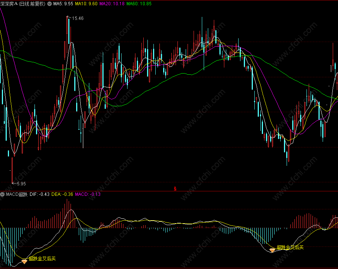Click the DEA: -0.36 value label
Image resolution: width=338 pixels, height=269 pixels.
point(62,194)
